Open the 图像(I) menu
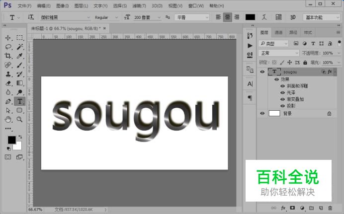344x214 pixels. point(62,5)
